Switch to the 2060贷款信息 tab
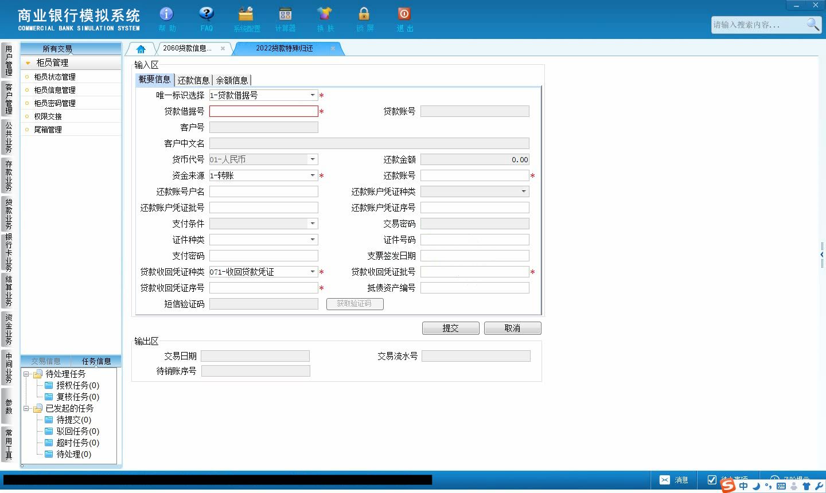This screenshot has width=826, height=493. [188, 49]
